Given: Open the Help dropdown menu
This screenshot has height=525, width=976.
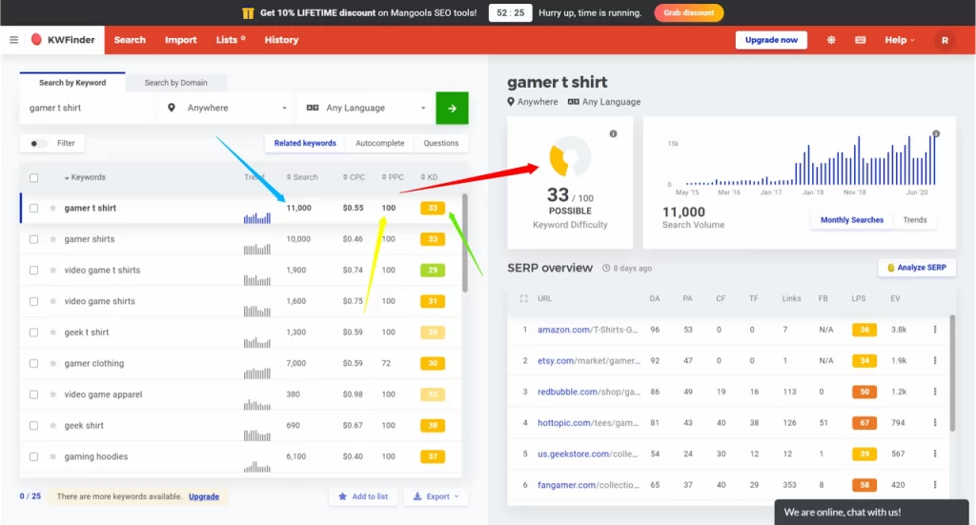Looking at the screenshot, I should point(900,40).
